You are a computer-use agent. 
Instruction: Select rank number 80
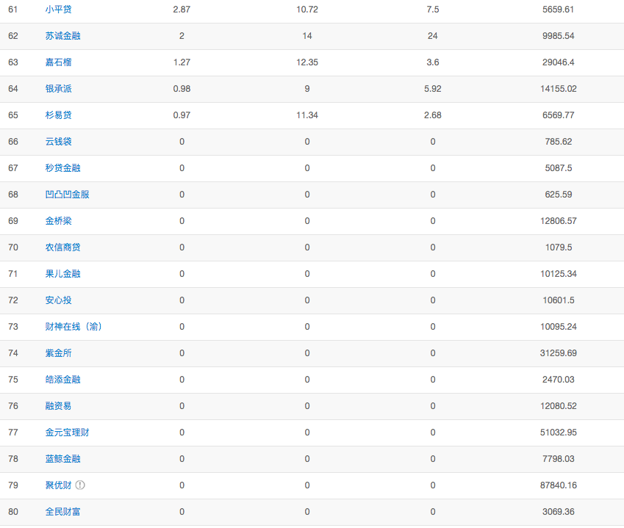point(13,512)
